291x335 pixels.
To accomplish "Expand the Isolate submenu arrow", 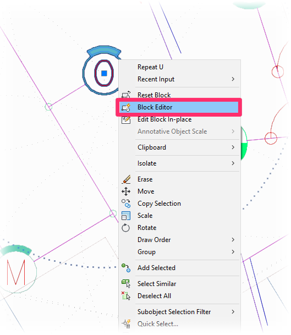I will click(233, 163).
